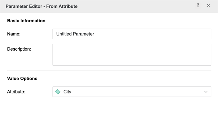Click the Untitled Parameter text
This screenshot has width=218, height=117.
[x=75, y=34]
